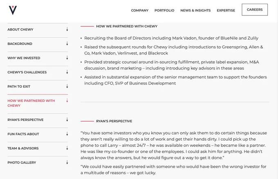Screen dimensions: 278x179
Task: Select How We Partnered With Chewy link
Action: (31, 103)
